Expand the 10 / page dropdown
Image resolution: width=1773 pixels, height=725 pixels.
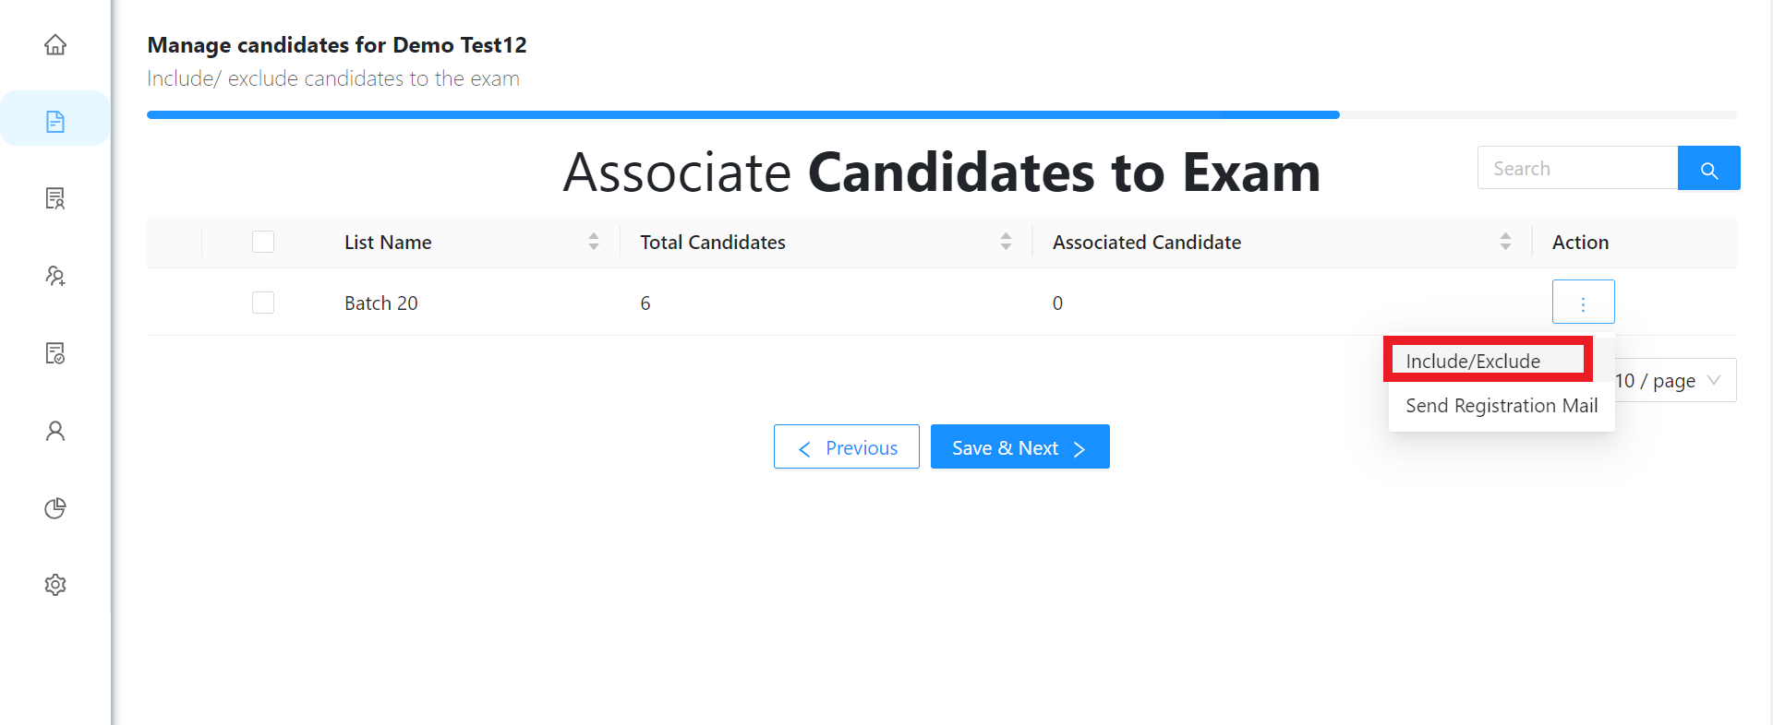pos(1671,380)
